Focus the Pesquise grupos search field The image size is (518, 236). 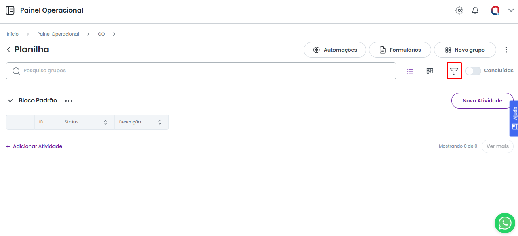click(202, 71)
